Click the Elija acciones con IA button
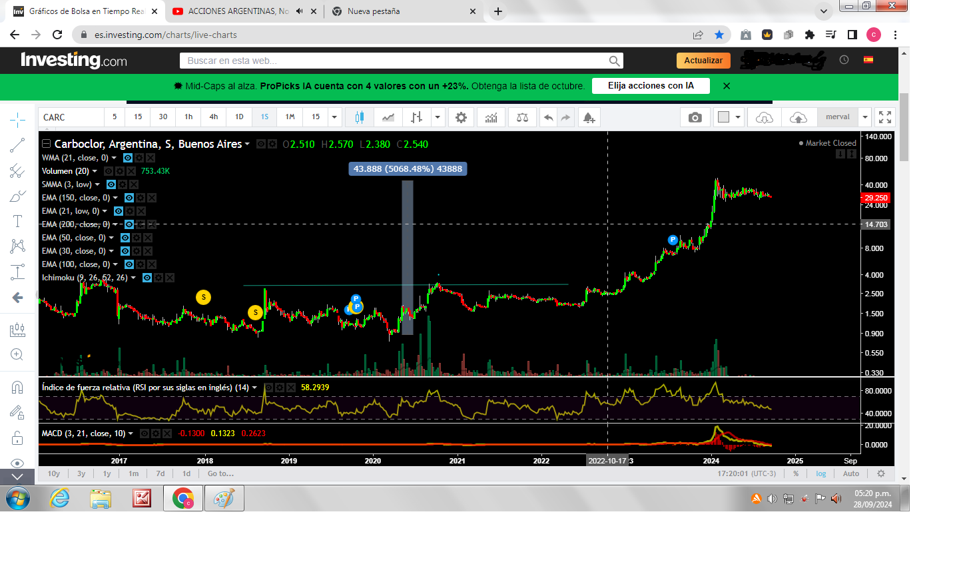 point(651,86)
